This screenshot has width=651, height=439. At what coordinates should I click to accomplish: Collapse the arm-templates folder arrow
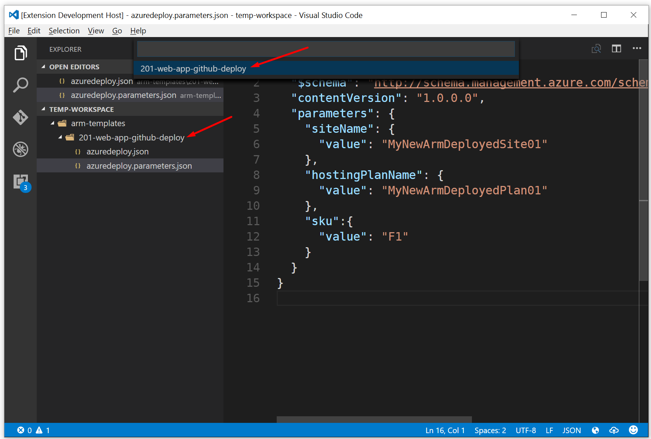(x=52, y=124)
